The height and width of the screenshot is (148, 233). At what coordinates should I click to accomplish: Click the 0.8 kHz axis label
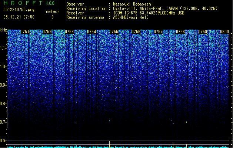click(3, 104)
